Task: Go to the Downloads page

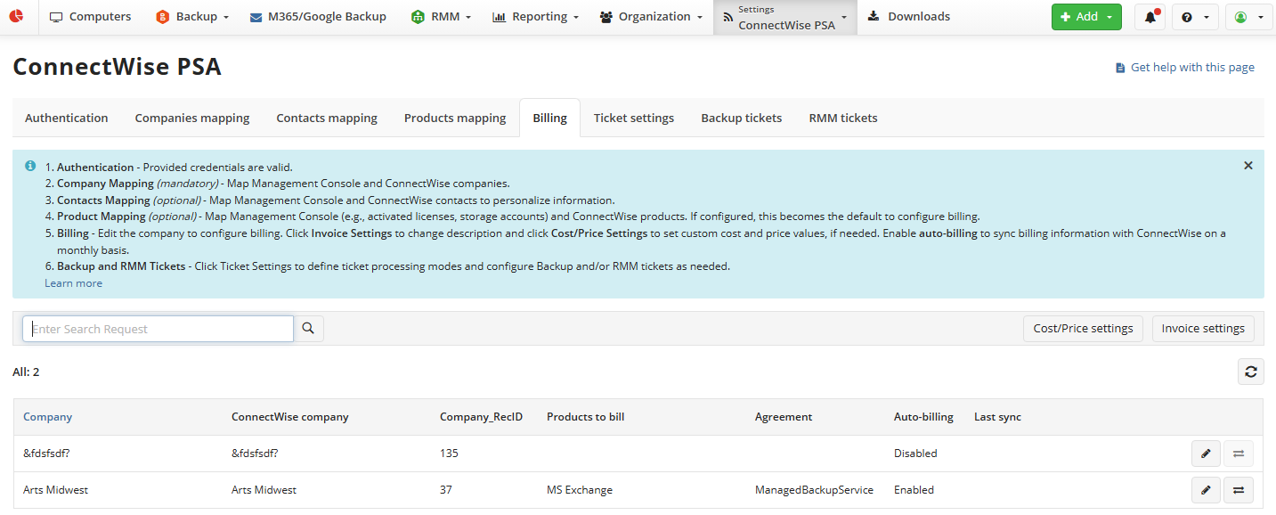Action: (908, 17)
